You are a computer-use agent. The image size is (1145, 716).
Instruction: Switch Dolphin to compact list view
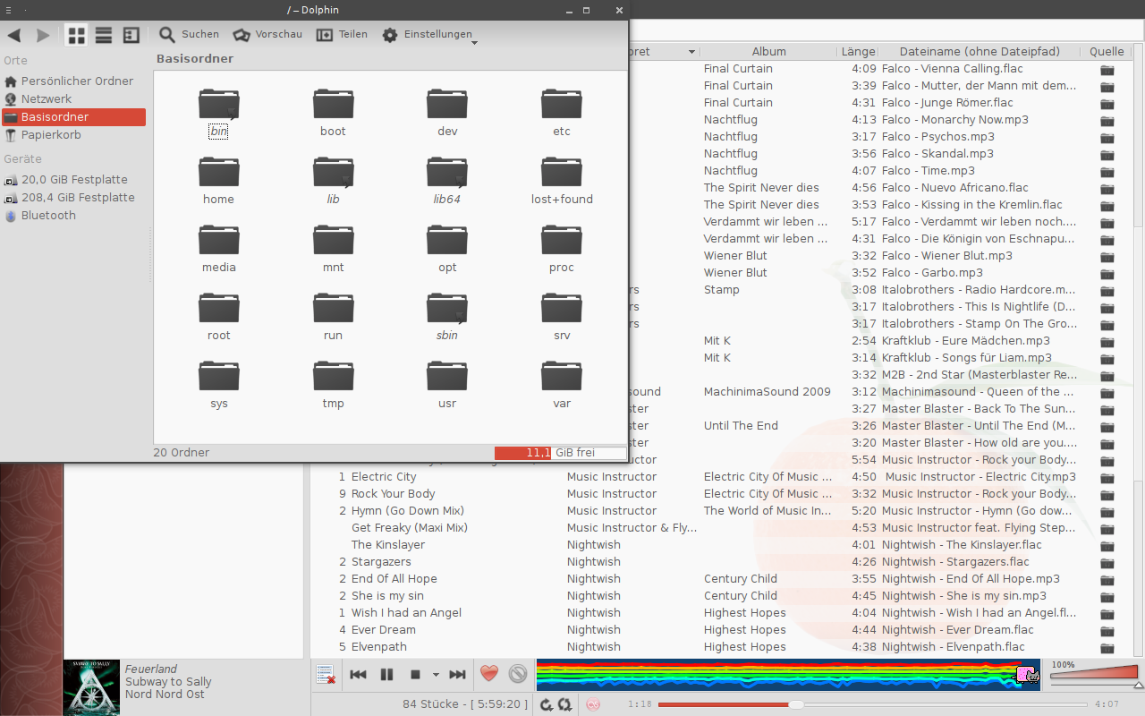[x=104, y=35]
